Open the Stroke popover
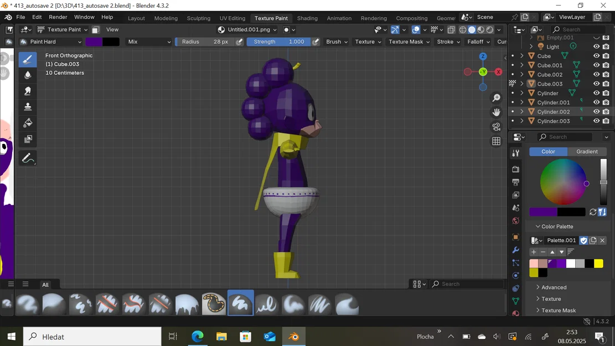Screen dimensions: 615x346 point(448,42)
